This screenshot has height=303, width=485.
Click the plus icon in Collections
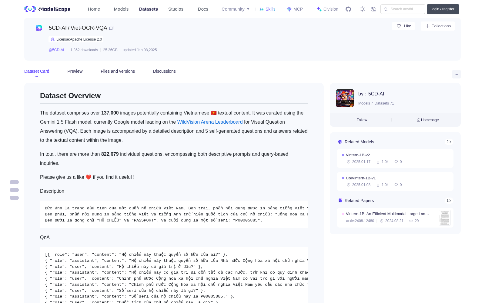coord(428,26)
